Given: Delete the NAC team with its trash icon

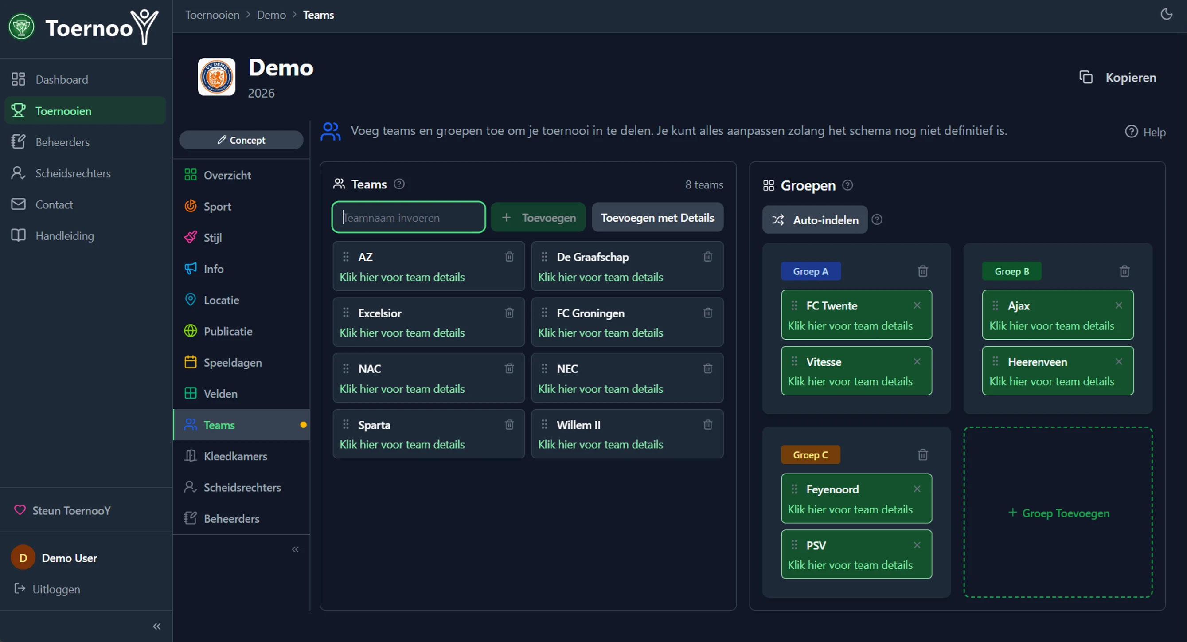Looking at the screenshot, I should [x=509, y=368].
